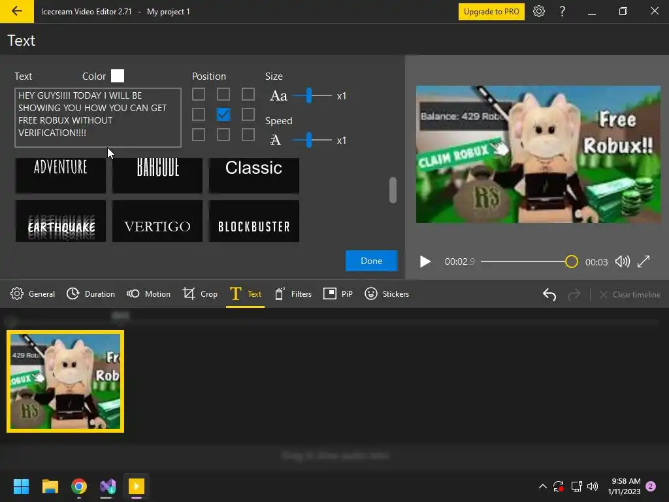
Task: Show hidden system tray icons
Action: pos(543,486)
